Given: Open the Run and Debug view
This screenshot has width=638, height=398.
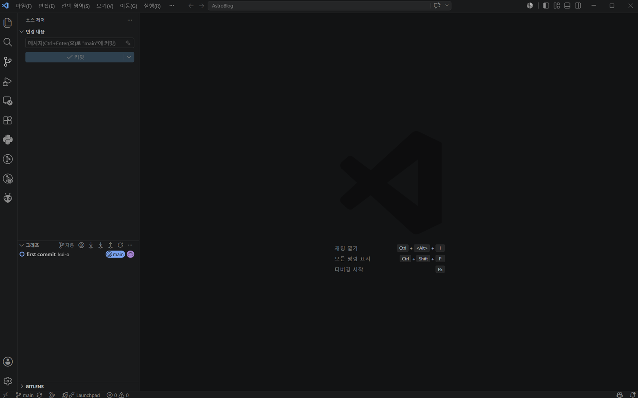Looking at the screenshot, I should (8, 81).
